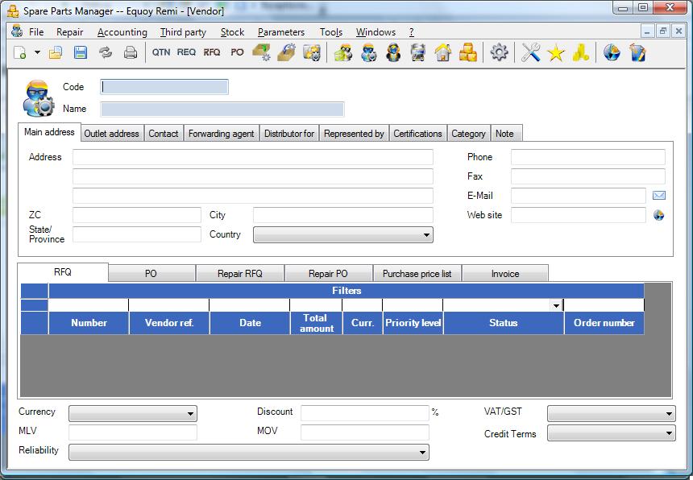
Task: Click the Order number column header
Action: 604,323
